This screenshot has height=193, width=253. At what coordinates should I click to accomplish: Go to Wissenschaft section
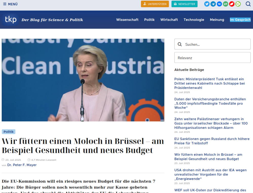pos(127,20)
